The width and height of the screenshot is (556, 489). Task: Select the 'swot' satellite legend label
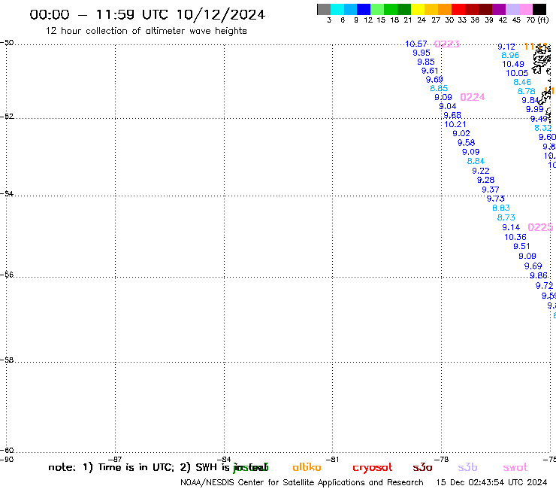(515, 467)
